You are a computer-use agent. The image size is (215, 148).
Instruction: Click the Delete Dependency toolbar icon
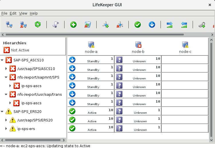click(x=120, y=25)
